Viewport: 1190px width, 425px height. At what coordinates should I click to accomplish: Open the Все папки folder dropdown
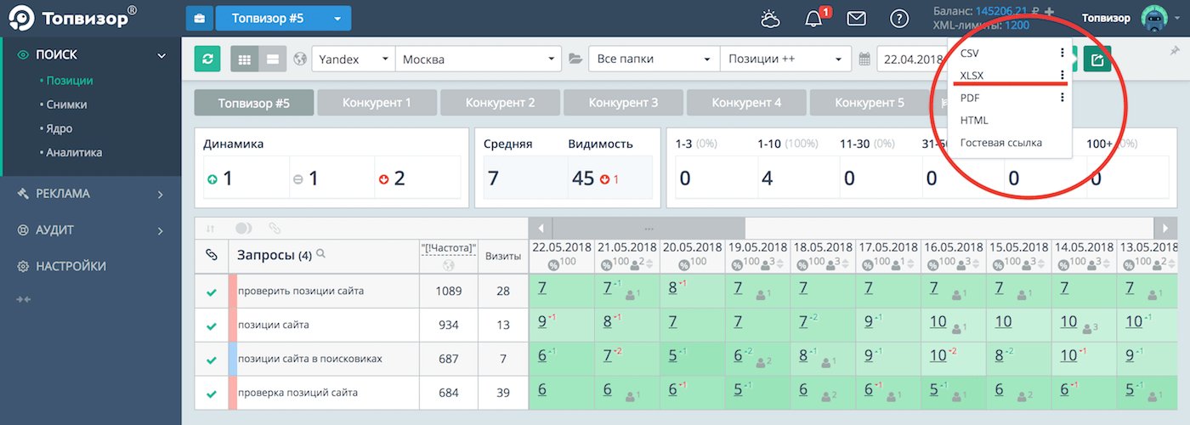(x=654, y=59)
